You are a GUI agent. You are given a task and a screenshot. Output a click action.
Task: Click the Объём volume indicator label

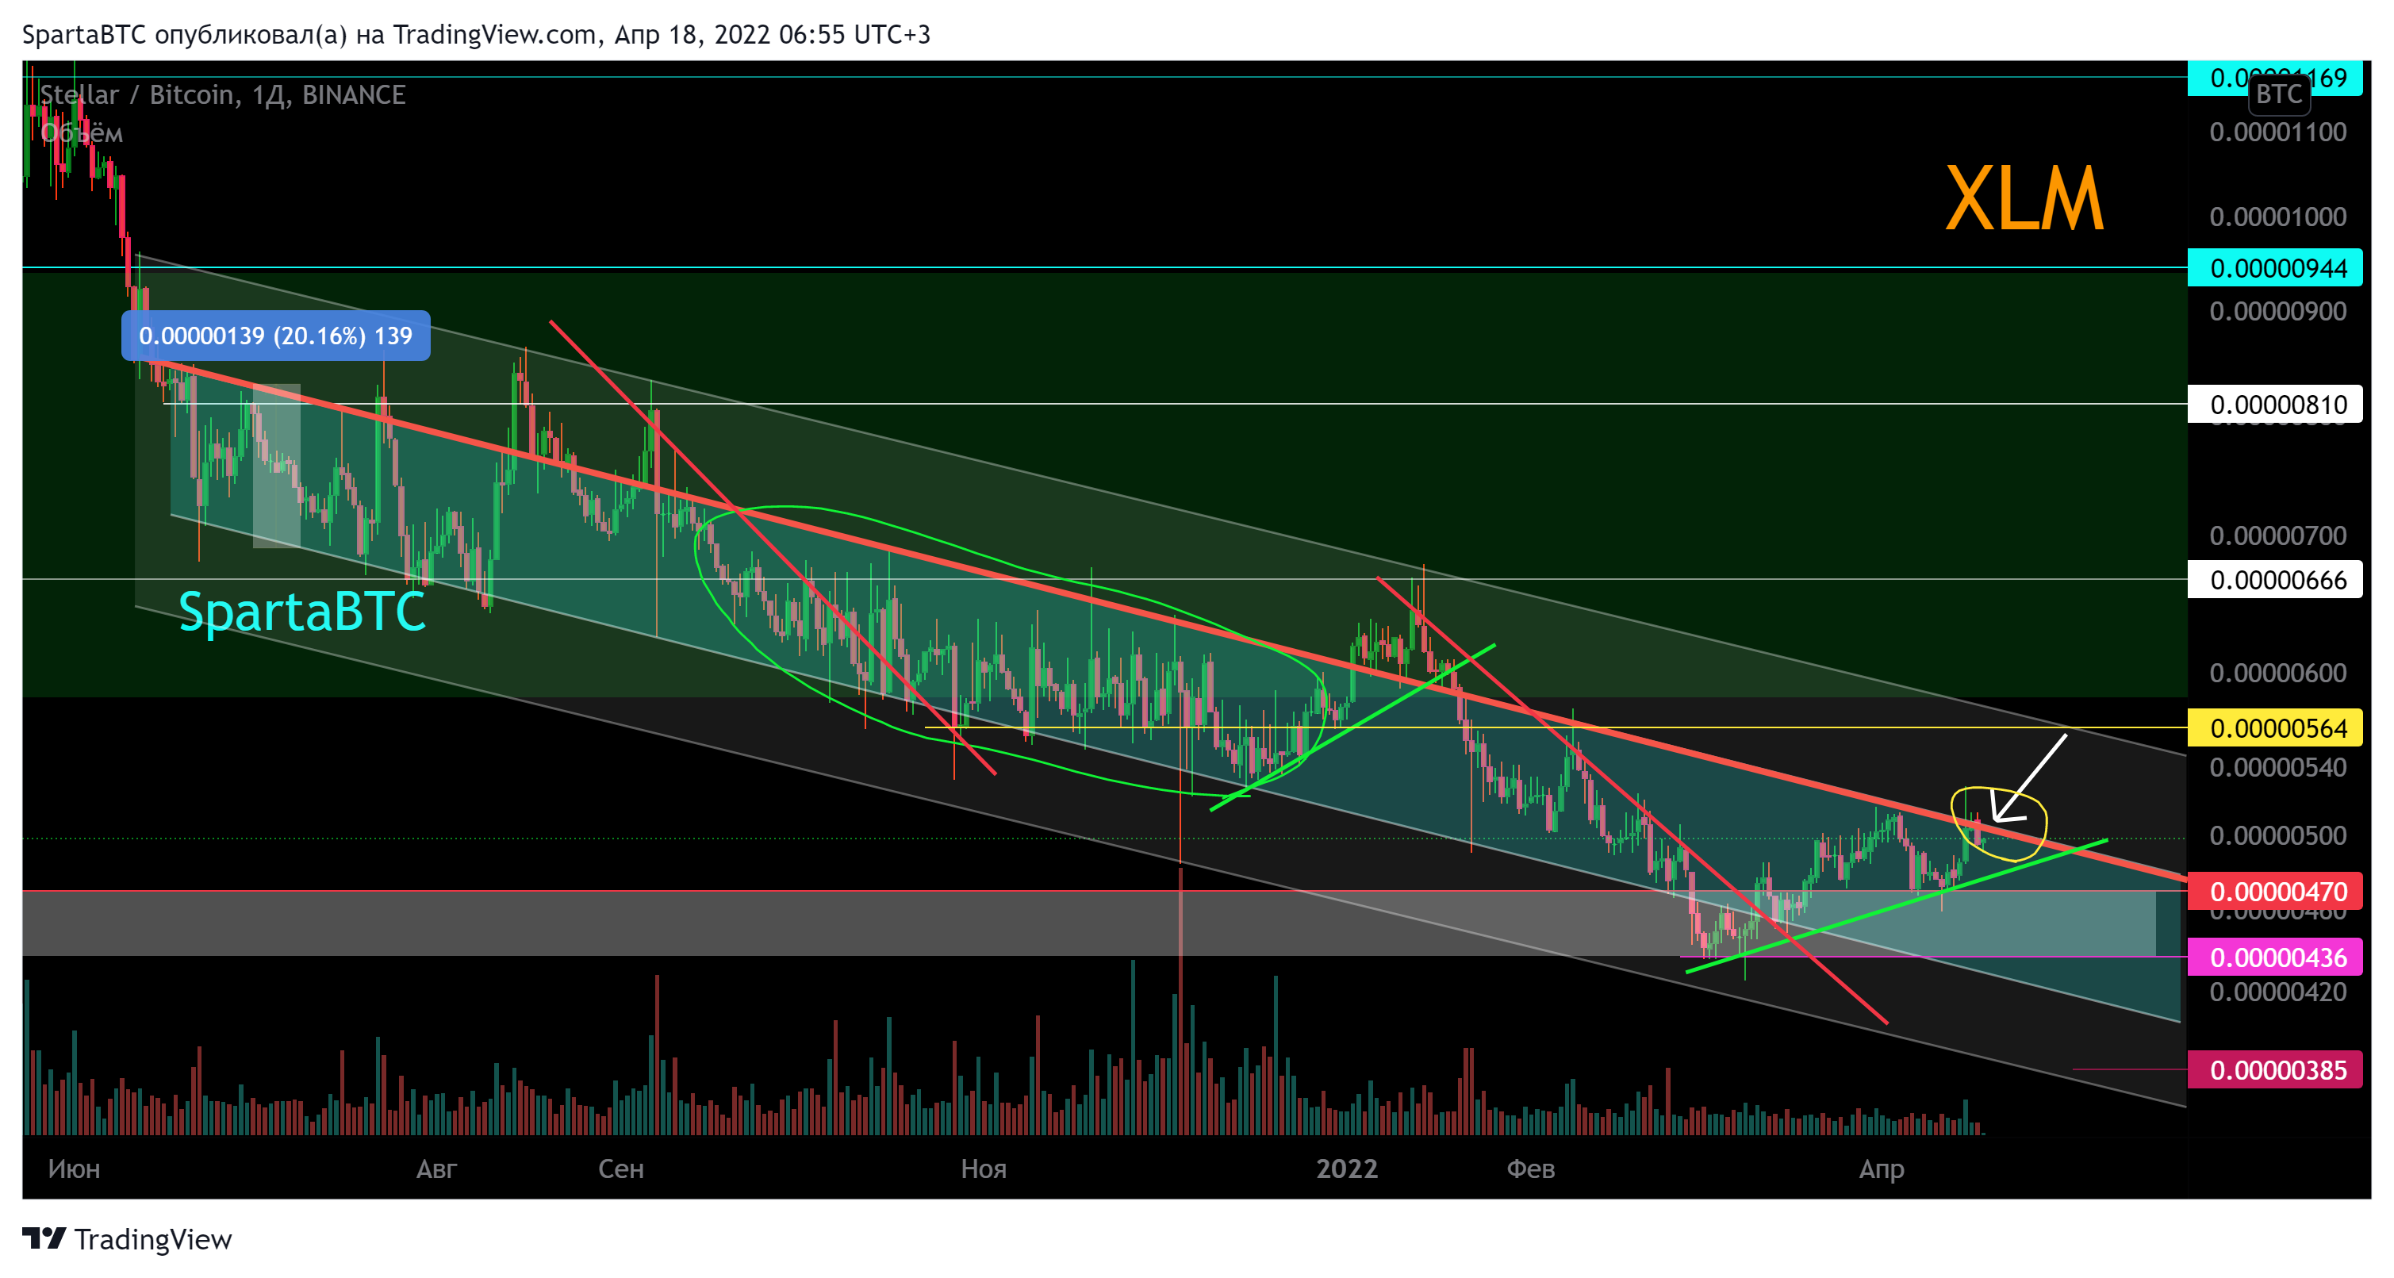(82, 134)
